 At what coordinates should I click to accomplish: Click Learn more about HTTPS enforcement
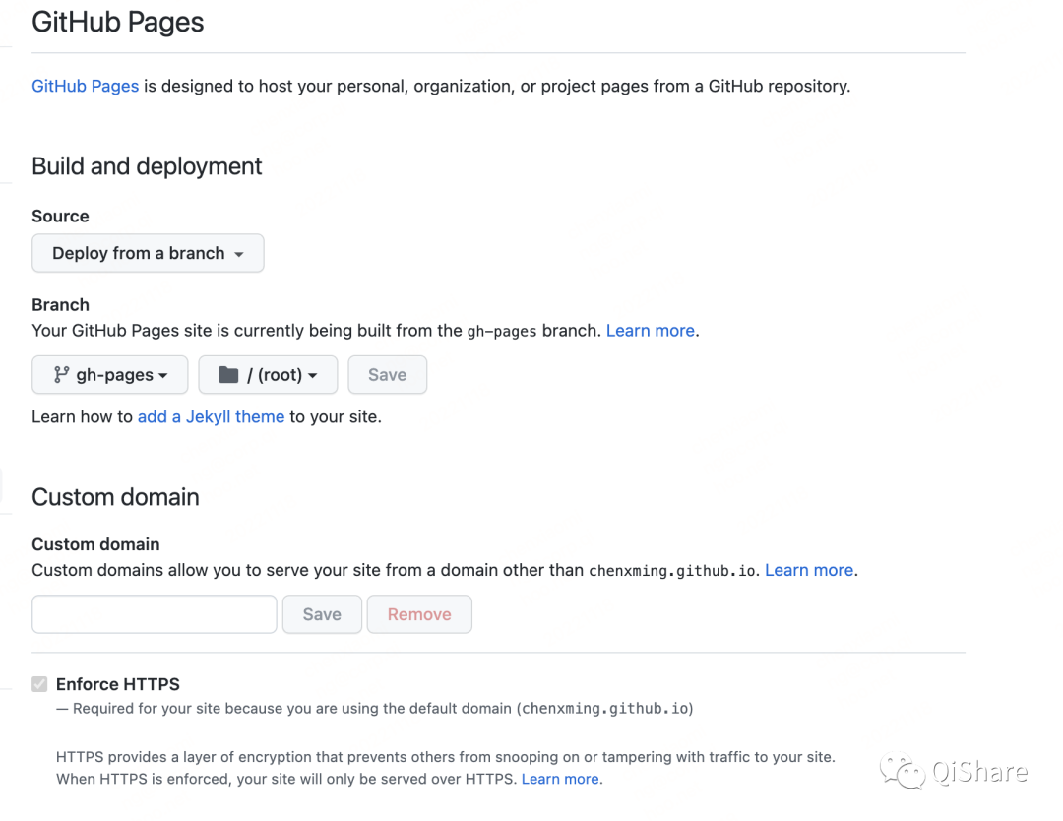(x=559, y=779)
